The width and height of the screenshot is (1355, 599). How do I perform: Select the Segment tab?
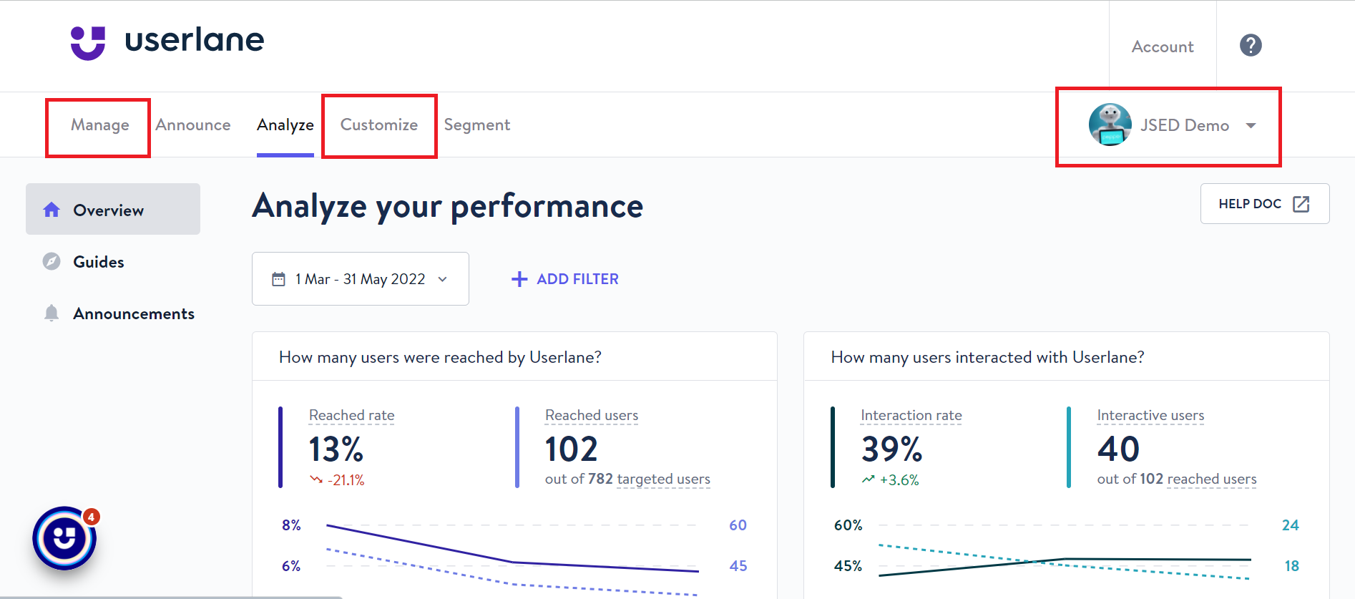(476, 125)
